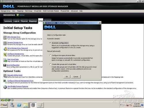Click the Windows Start button
Screen dimensions: 144x108
pyautogui.click(x=4, y=105)
